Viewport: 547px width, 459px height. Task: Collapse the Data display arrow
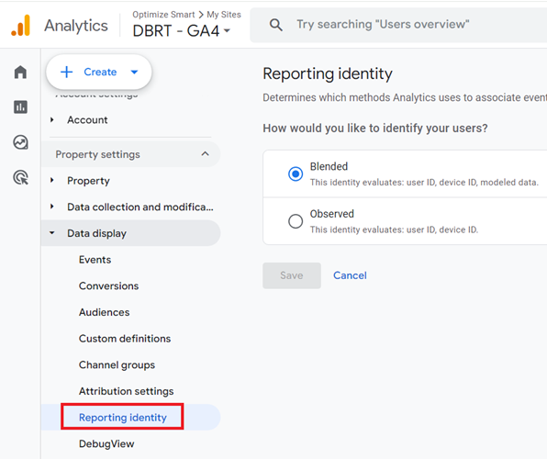[x=52, y=233]
